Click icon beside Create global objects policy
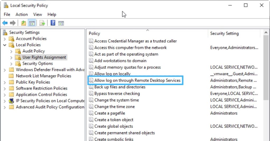 (x=91, y=126)
